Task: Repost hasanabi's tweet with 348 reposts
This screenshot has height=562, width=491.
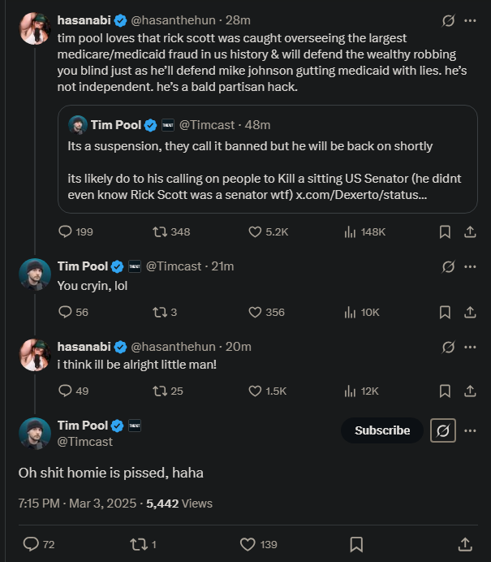Action: point(161,231)
